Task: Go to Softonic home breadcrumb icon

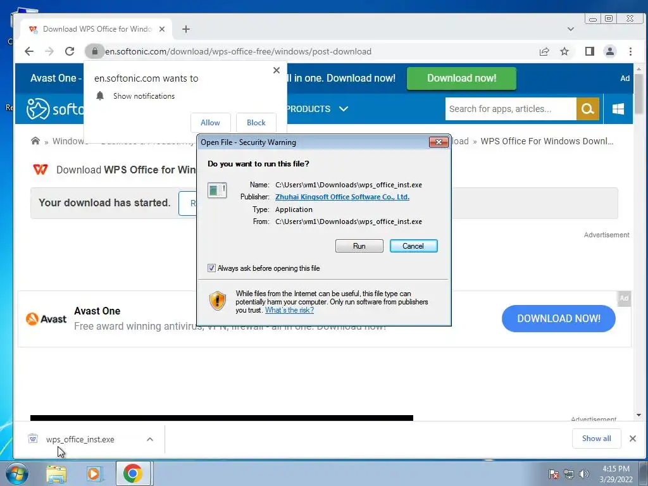Action: [x=35, y=141]
